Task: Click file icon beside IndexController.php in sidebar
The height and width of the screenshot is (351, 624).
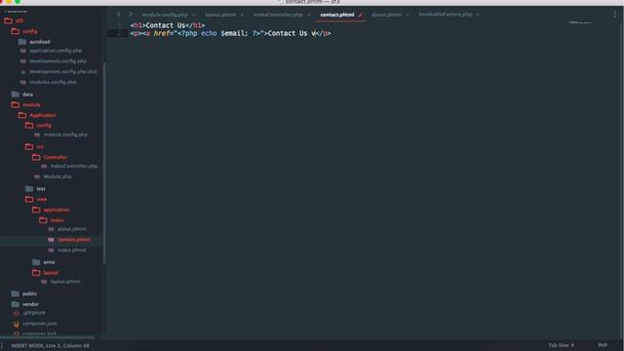Action: [44, 166]
